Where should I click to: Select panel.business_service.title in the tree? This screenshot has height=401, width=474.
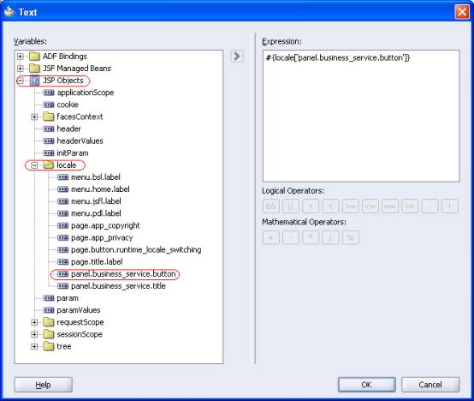tap(118, 286)
